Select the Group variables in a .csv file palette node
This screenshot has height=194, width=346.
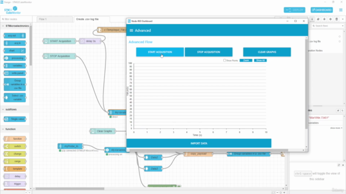click(15, 85)
